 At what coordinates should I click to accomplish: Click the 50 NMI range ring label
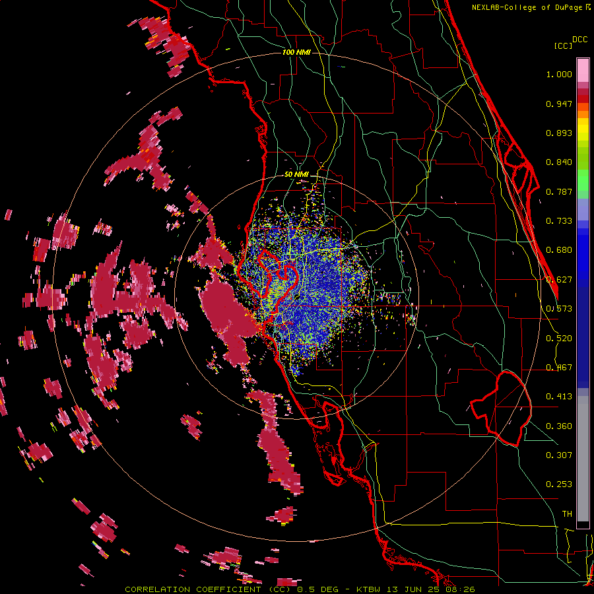click(x=296, y=175)
